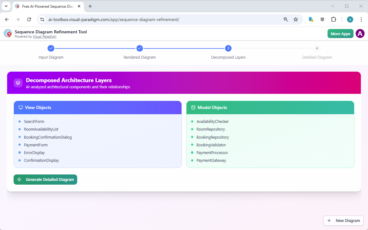Click the browser extensions puzzle icon
The width and height of the screenshot is (368, 230).
334,19
